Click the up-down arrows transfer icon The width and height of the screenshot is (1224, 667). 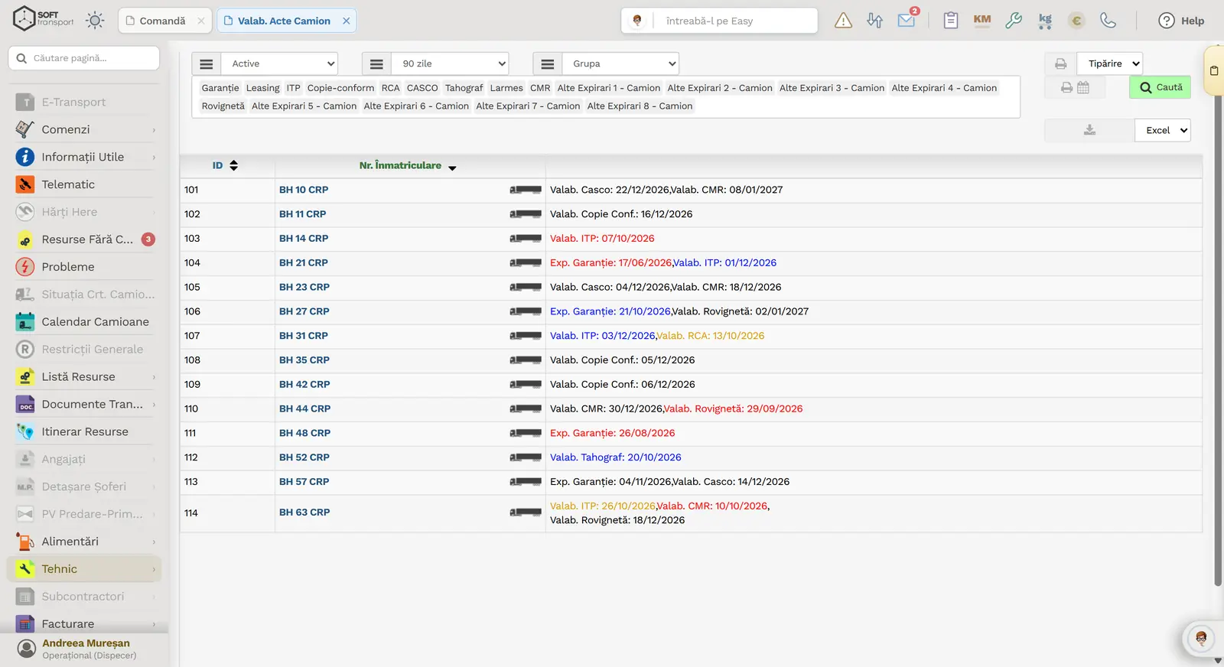point(875,21)
